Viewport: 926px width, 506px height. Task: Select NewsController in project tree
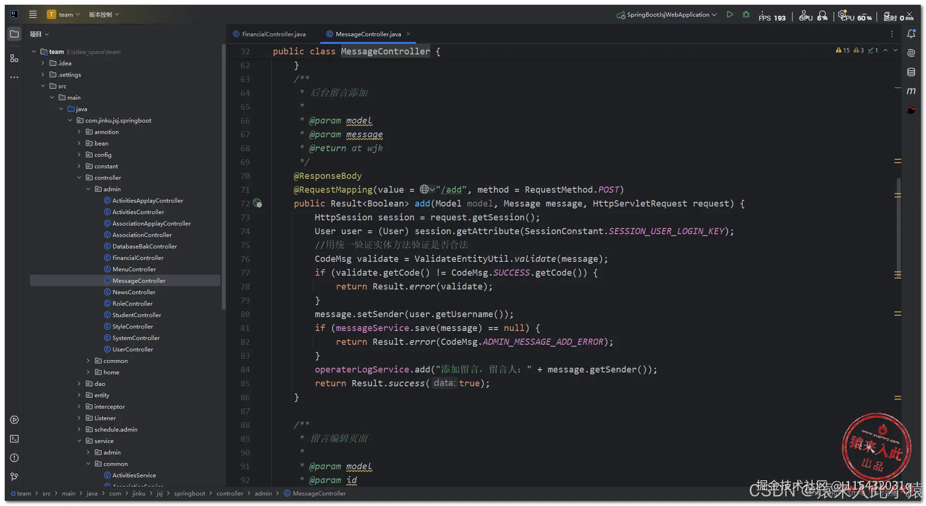click(x=134, y=292)
